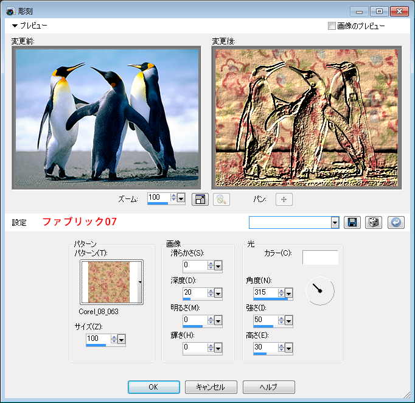The height and width of the screenshot is (403, 415).
Task: Click the reset to default arrow icon
Action: pos(395,222)
